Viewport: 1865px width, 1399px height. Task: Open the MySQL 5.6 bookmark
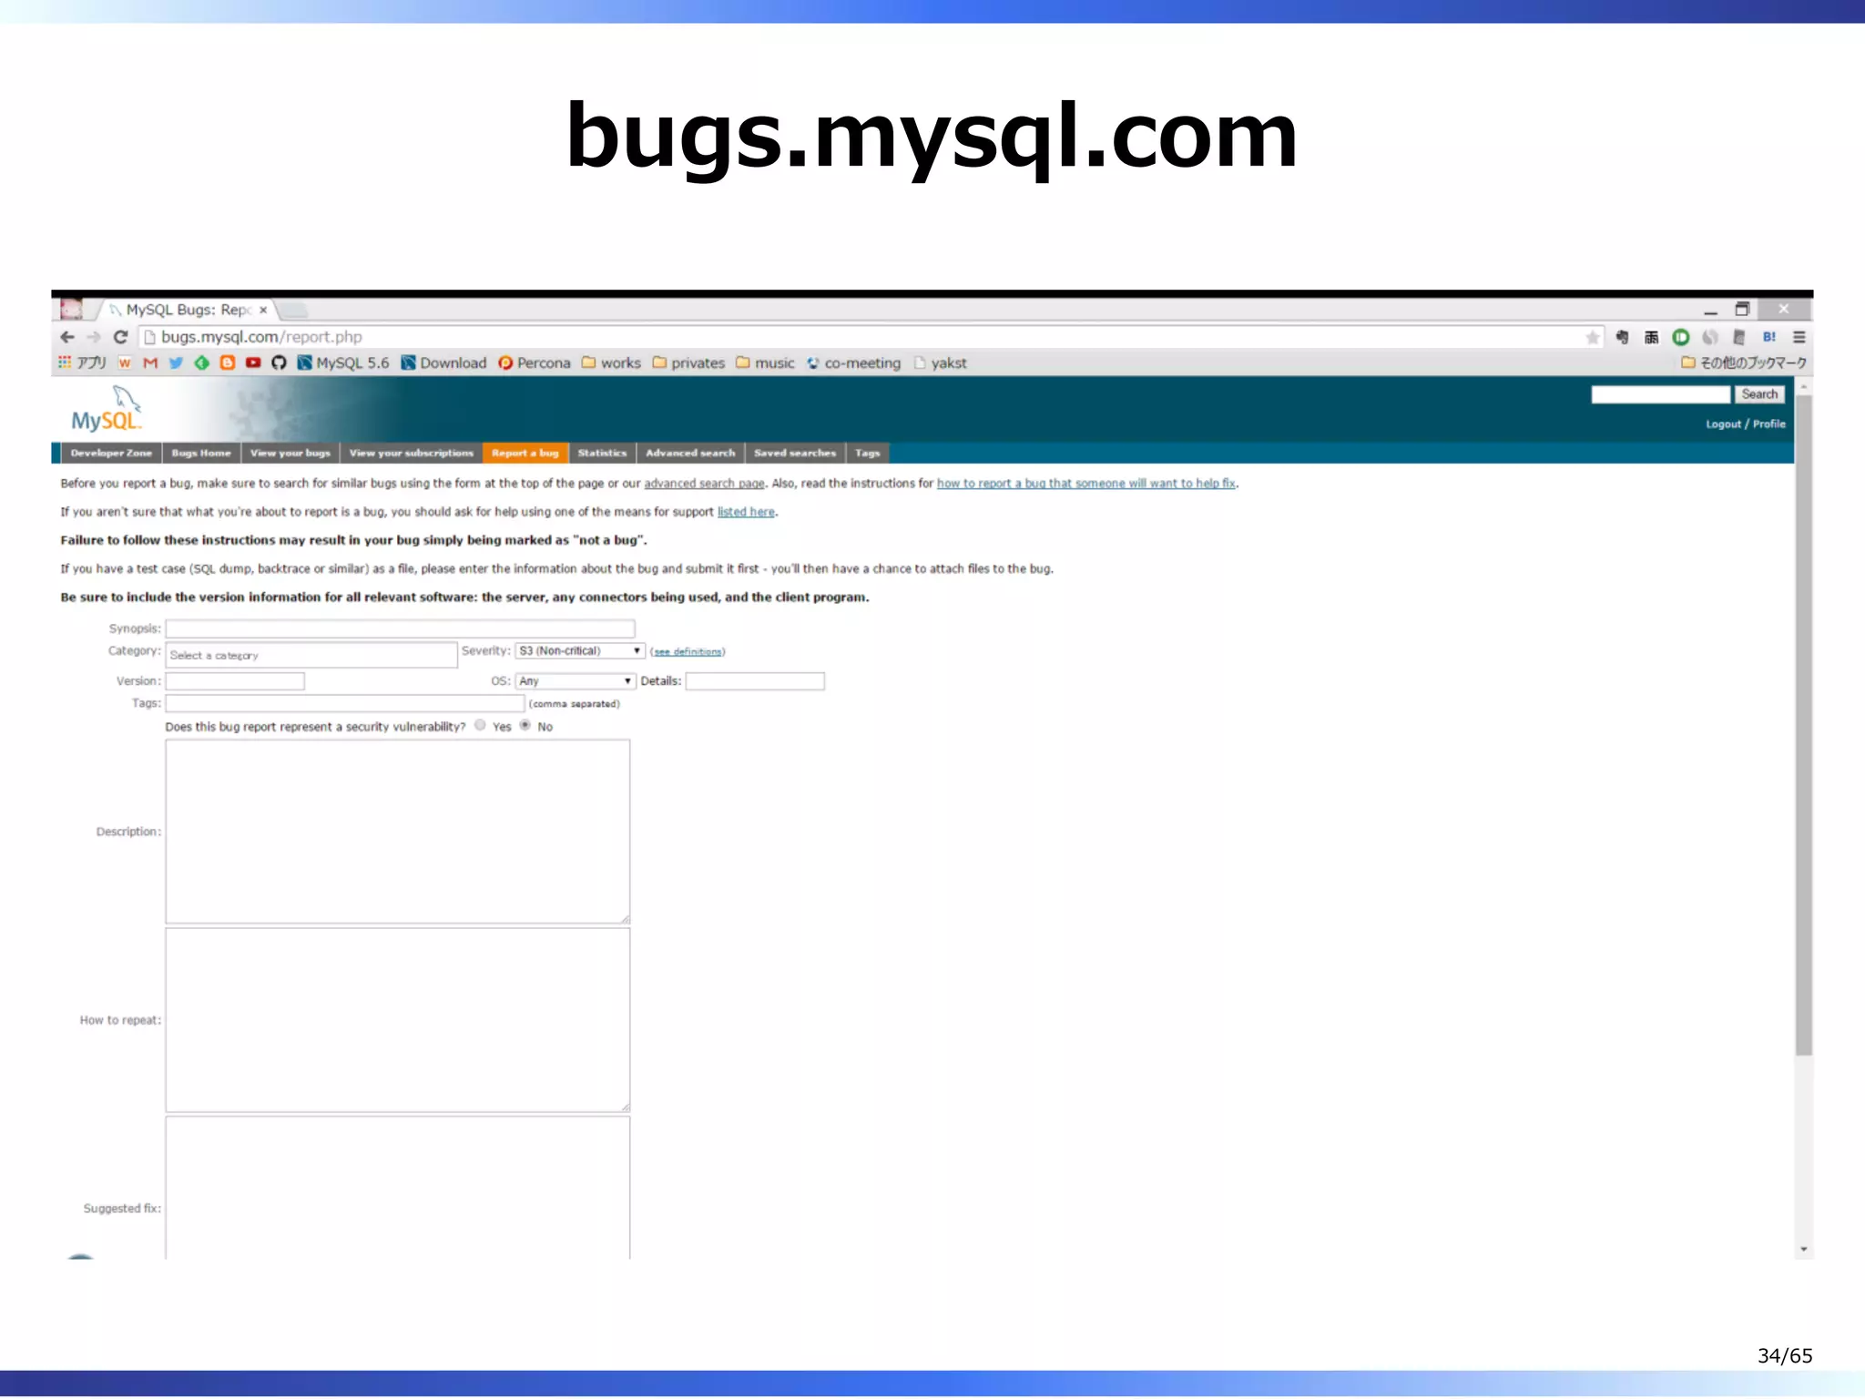click(343, 363)
